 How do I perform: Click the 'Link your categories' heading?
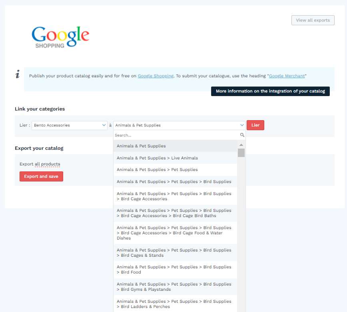[40, 109]
